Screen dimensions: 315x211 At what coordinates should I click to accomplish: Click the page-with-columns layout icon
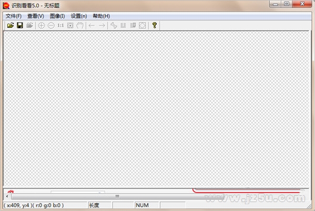[133, 26]
